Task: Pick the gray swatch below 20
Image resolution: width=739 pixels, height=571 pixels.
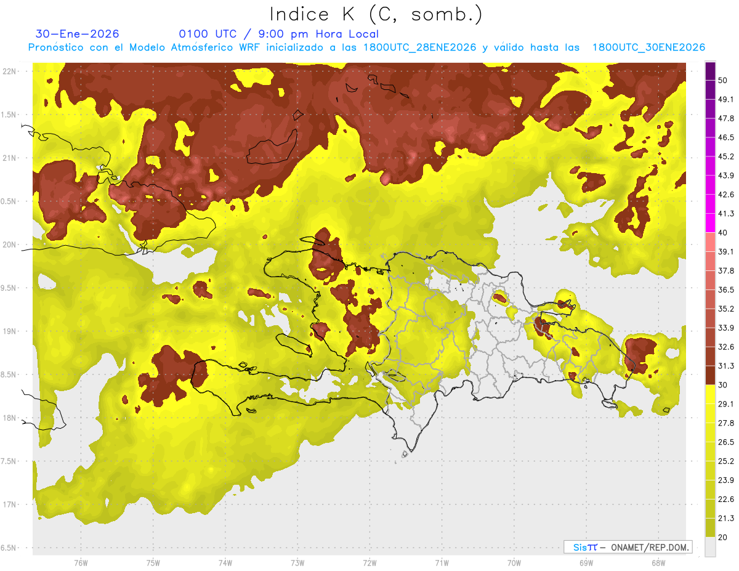Action: [710, 547]
